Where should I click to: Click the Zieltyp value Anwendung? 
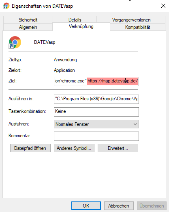pos(65,60)
